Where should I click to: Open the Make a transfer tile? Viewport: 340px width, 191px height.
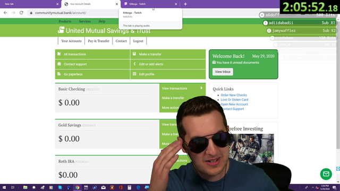pyautogui.click(x=168, y=54)
